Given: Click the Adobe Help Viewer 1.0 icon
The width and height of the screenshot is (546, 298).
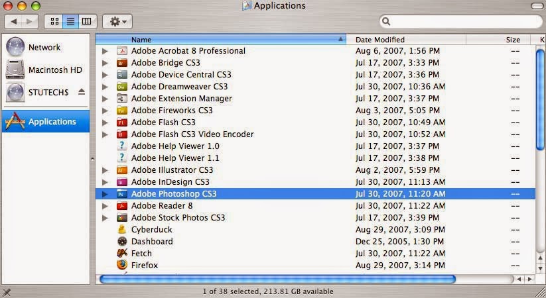Looking at the screenshot, I should 122,146.
